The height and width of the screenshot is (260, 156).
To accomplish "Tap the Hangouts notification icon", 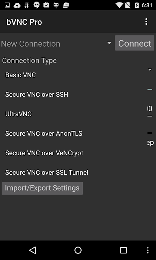I will [x=37, y=5].
